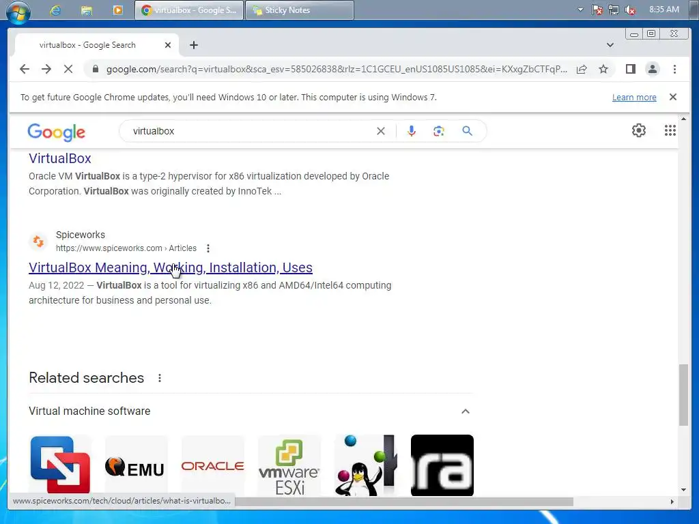Open the Windows Start orb
This screenshot has height=524, width=699.
[18, 11]
